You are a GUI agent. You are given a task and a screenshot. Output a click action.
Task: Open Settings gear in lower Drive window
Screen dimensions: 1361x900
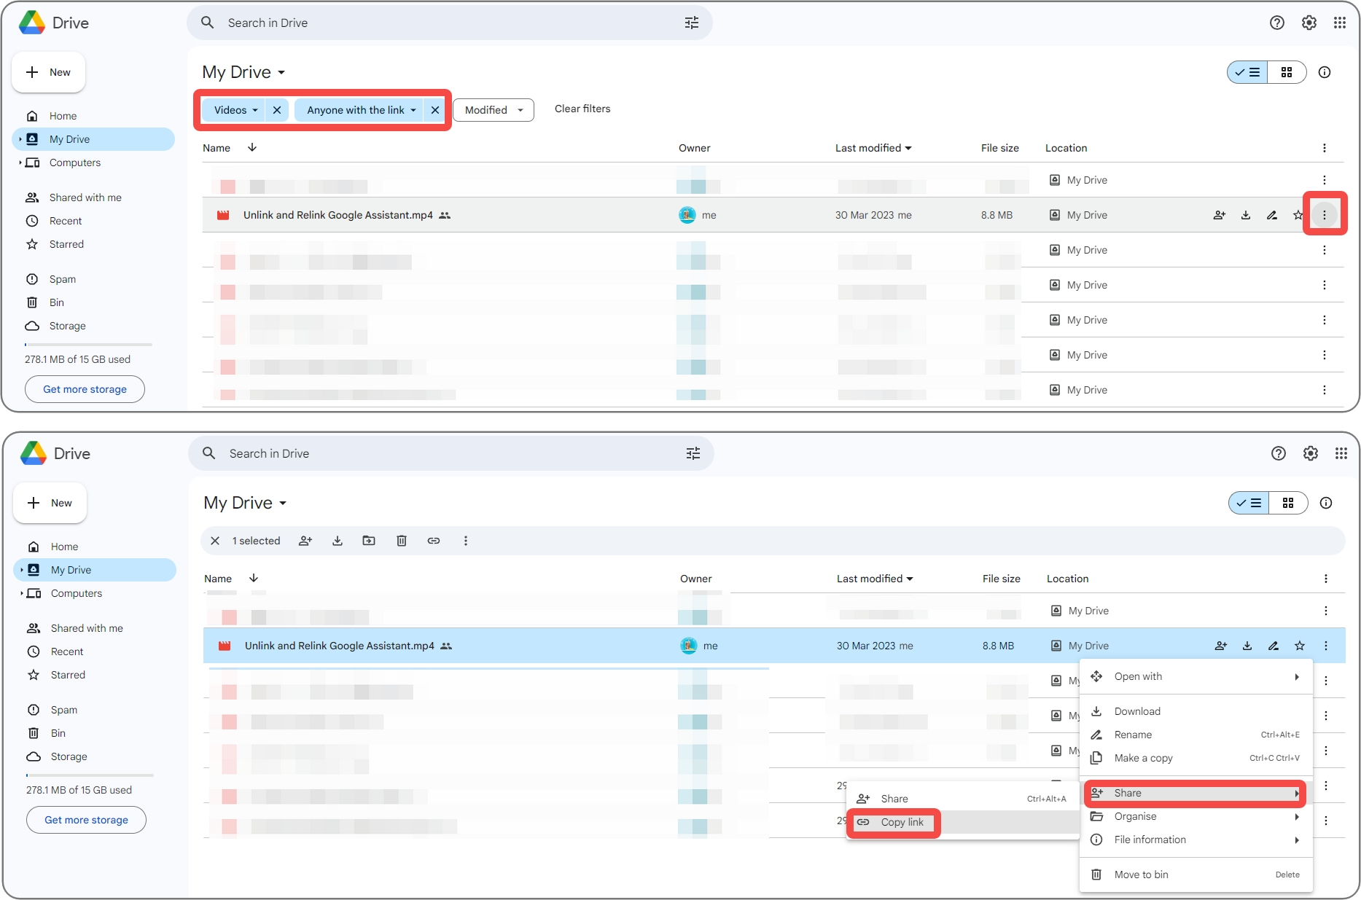pyautogui.click(x=1311, y=453)
